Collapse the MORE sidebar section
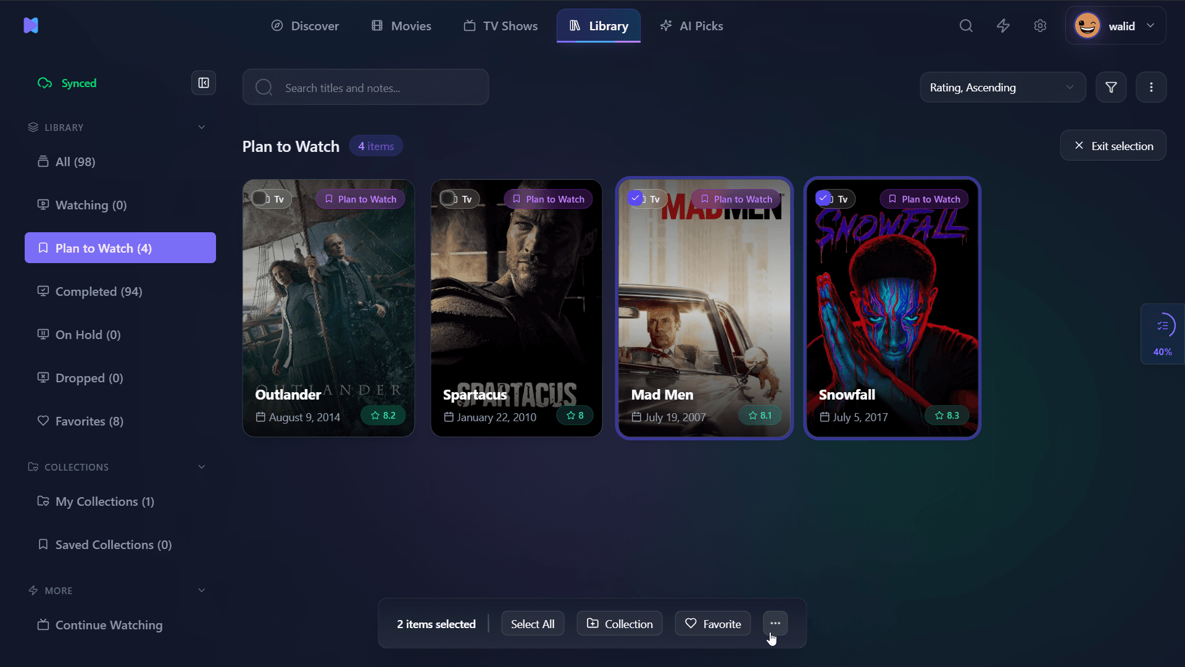1185x667 pixels. pos(201,590)
